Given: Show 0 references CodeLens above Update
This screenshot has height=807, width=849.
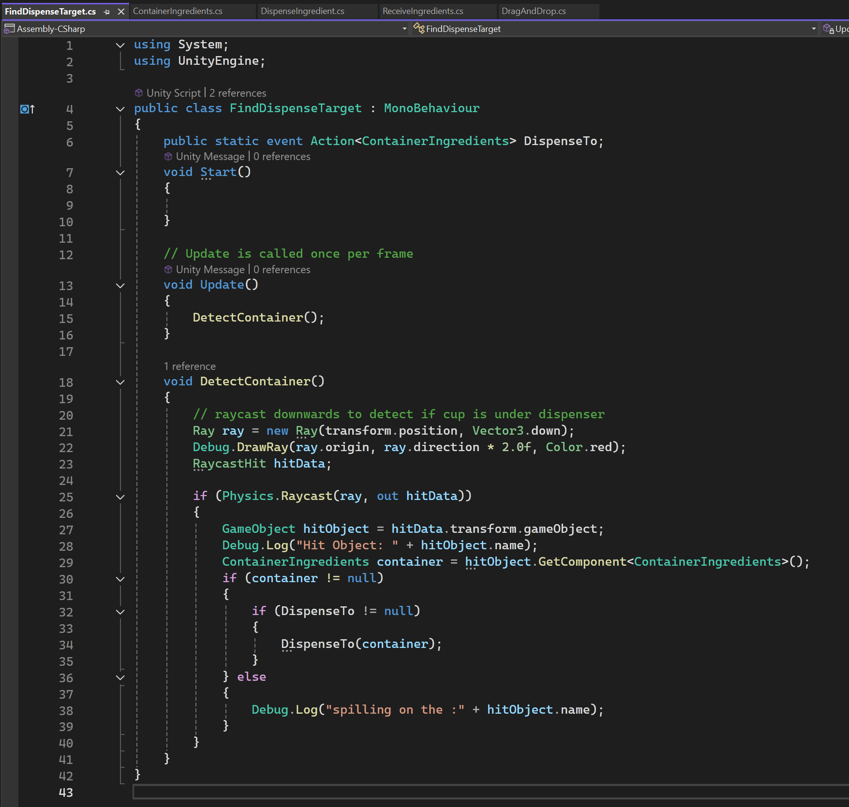Looking at the screenshot, I should click(282, 270).
